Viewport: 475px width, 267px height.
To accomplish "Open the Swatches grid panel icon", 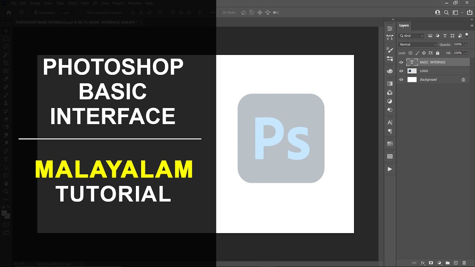I will coord(390,144).
